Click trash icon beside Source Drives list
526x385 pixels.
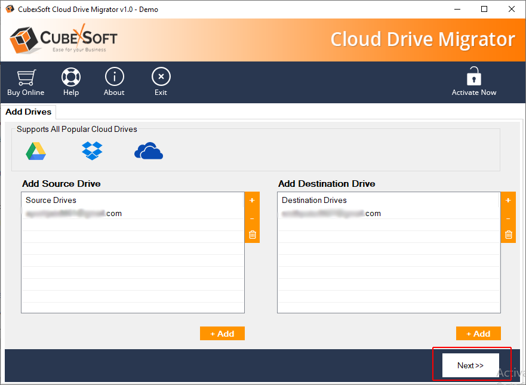252,235
